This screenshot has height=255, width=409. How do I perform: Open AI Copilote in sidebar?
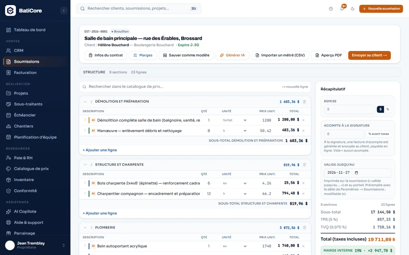35,211
